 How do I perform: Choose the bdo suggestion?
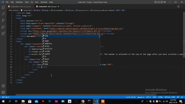click(71, 64)
